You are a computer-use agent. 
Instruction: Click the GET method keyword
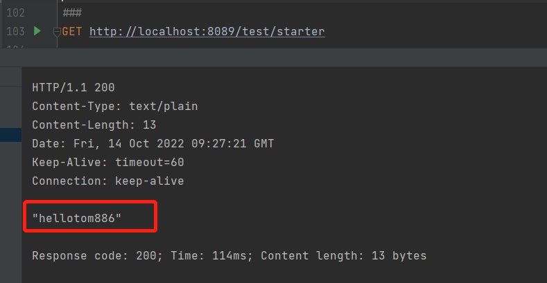click(x=72, y=31)
